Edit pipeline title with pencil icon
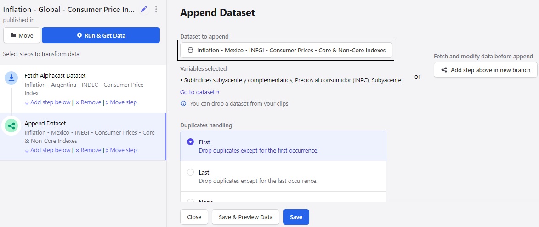Image resolution: width=539 pixels, height=227 pixels. point(144,10)
